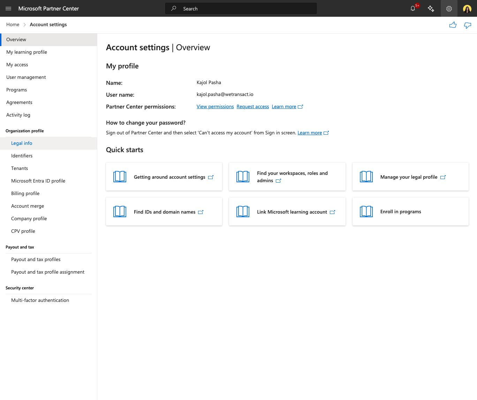
Task: Click the external link icon after Link Microsoft learning account
Action: [x=332, y=212]
